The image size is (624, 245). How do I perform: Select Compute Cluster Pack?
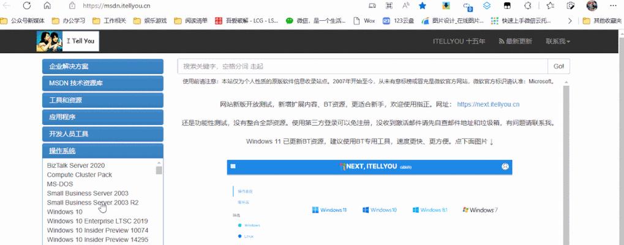pyautogui.click(x=80, y=175)
